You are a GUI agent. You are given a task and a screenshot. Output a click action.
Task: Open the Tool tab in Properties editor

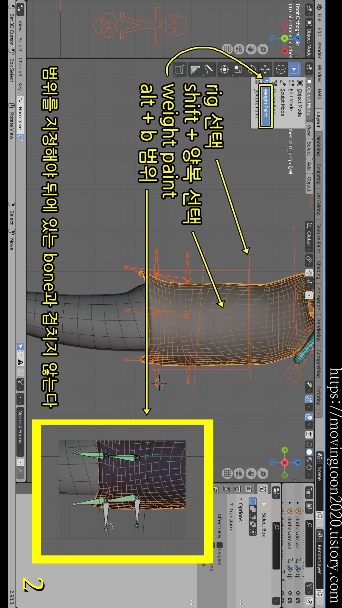263,489
